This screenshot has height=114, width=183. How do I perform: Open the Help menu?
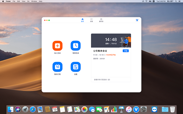tap(41, 1)
